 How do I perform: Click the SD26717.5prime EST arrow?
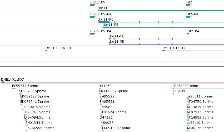[x=21, y=94]
